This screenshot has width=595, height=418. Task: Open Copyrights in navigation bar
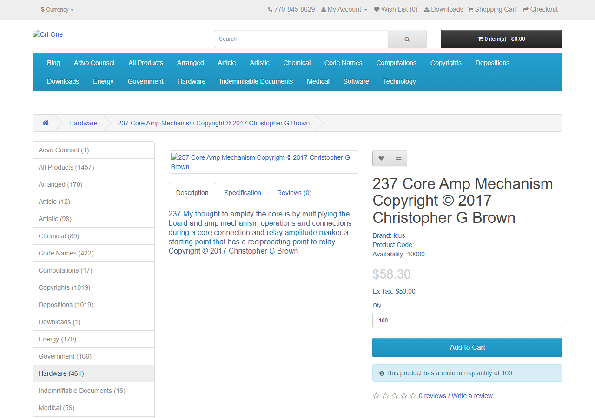coord(446,63)
